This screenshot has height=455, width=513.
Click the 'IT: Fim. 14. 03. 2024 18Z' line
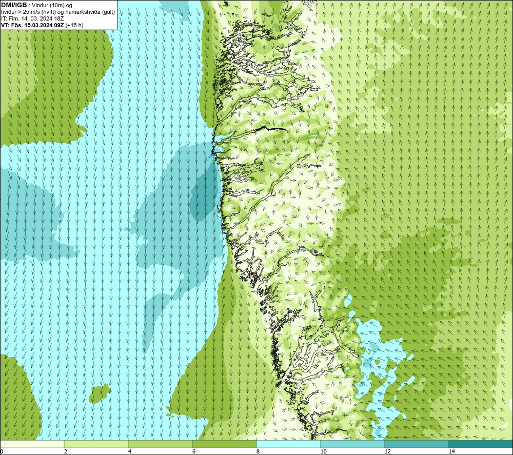[32, 18]
